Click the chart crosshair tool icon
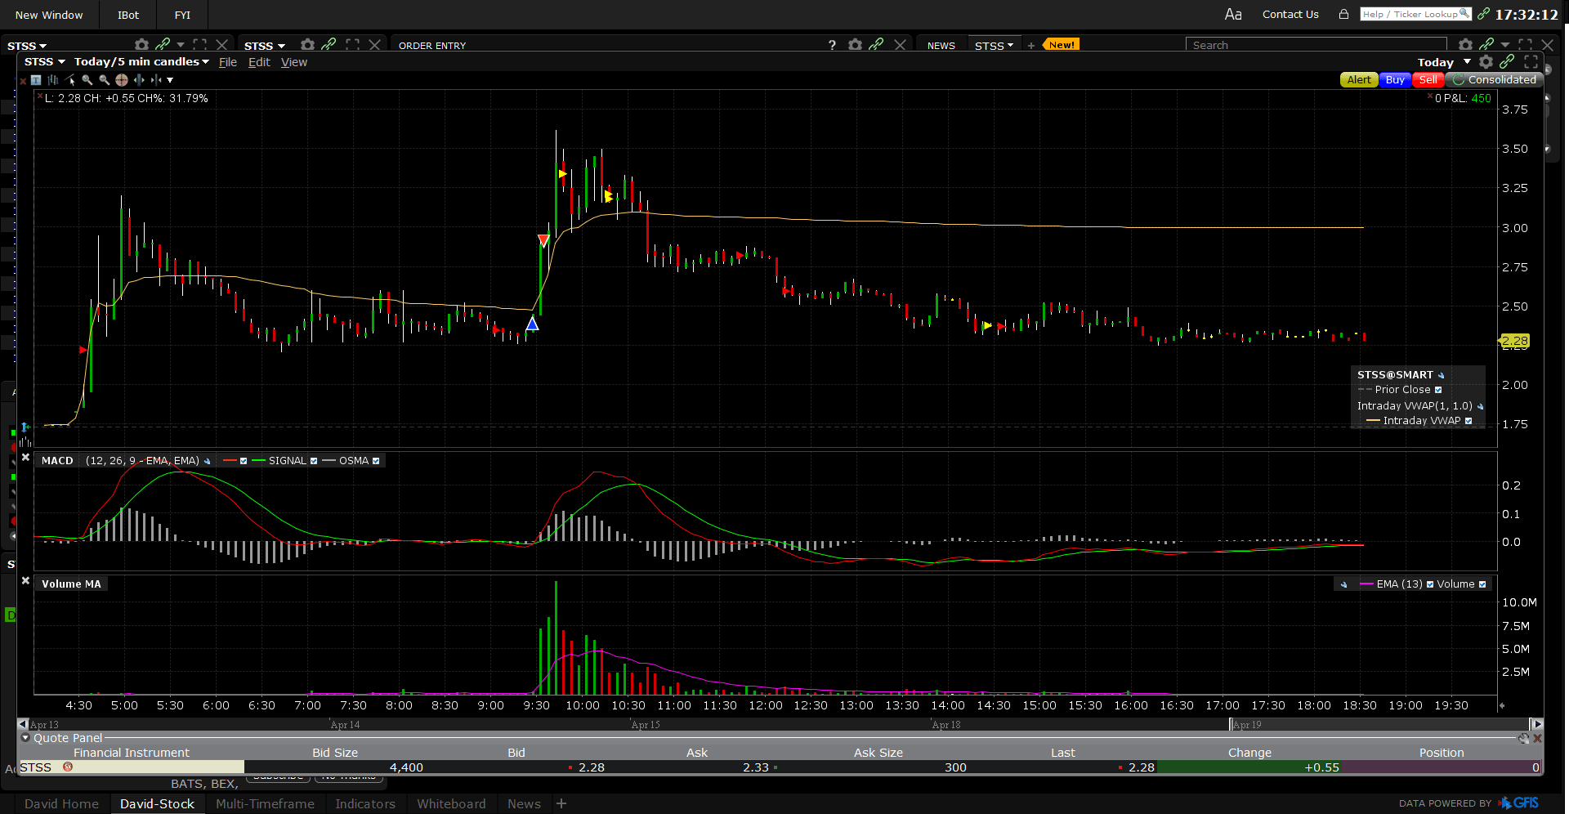Image resolution: width=1569 pixels, height=814 pixels. (122, 80)
